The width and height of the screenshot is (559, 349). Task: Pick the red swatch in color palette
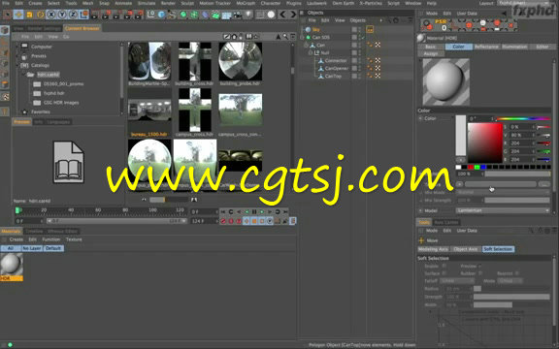pyautogui.click(x=471, y=167)
